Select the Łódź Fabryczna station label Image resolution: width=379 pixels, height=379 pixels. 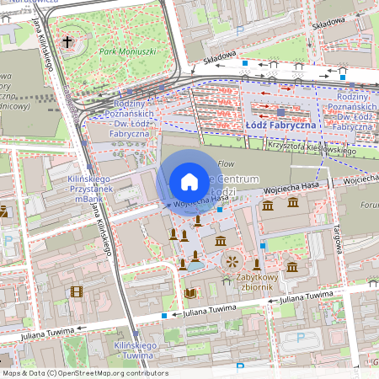[280, 125]
